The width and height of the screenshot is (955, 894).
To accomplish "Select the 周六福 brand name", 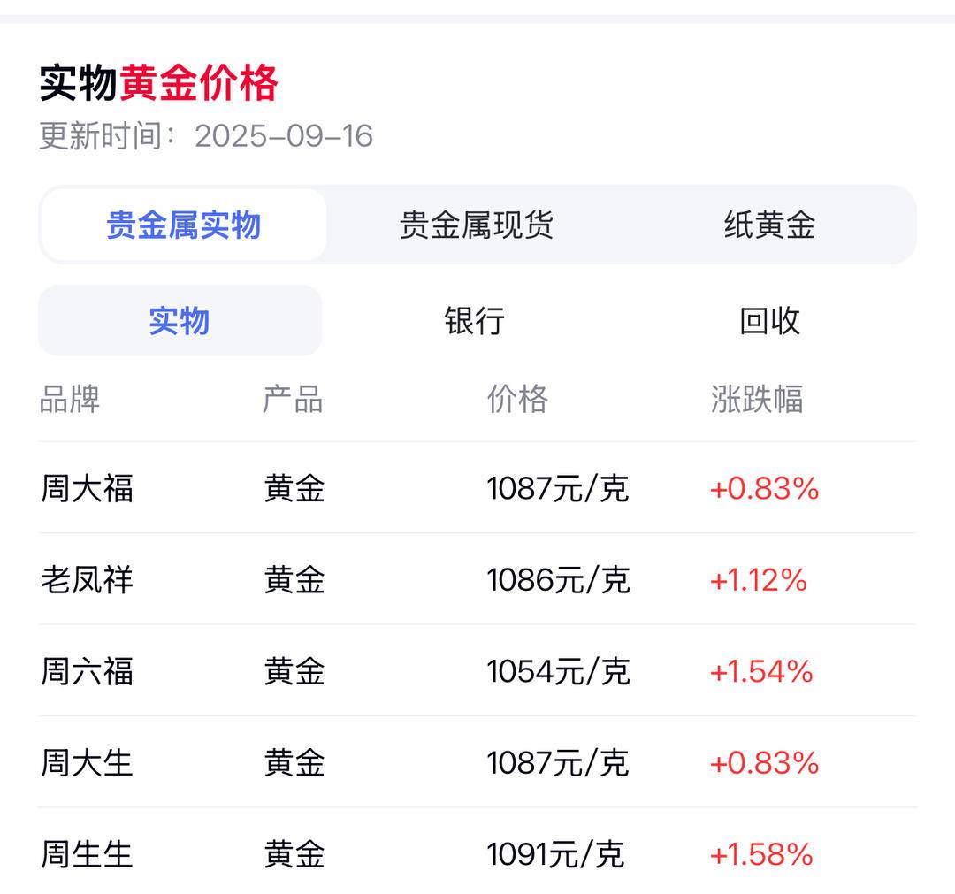I will [x=87, y=671].
